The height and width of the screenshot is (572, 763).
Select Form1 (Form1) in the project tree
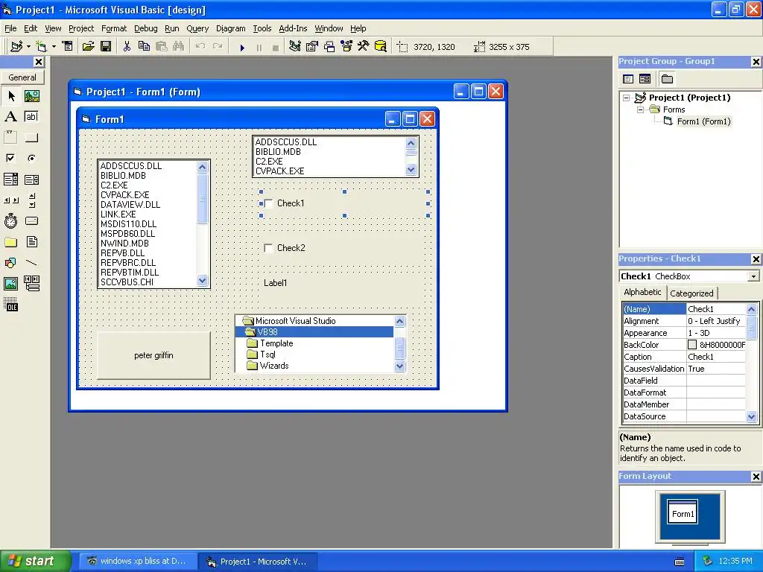point(703,121)
